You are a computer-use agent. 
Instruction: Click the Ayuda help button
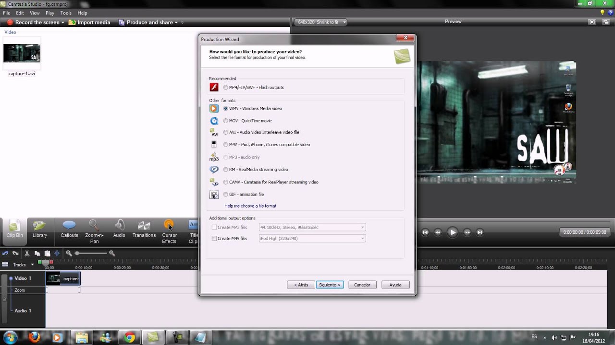pyautogui.click(x=395, y=285)
